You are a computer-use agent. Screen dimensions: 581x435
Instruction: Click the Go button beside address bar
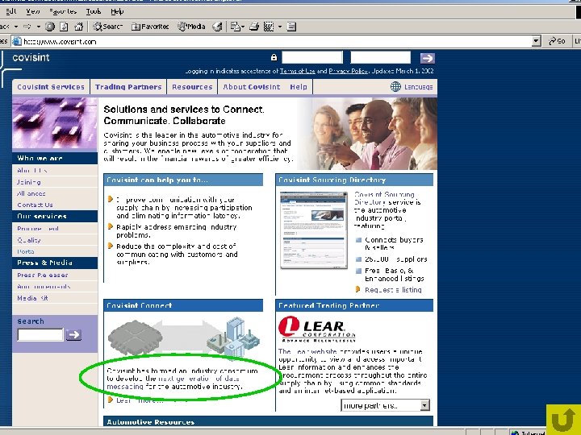click(557, 41)
